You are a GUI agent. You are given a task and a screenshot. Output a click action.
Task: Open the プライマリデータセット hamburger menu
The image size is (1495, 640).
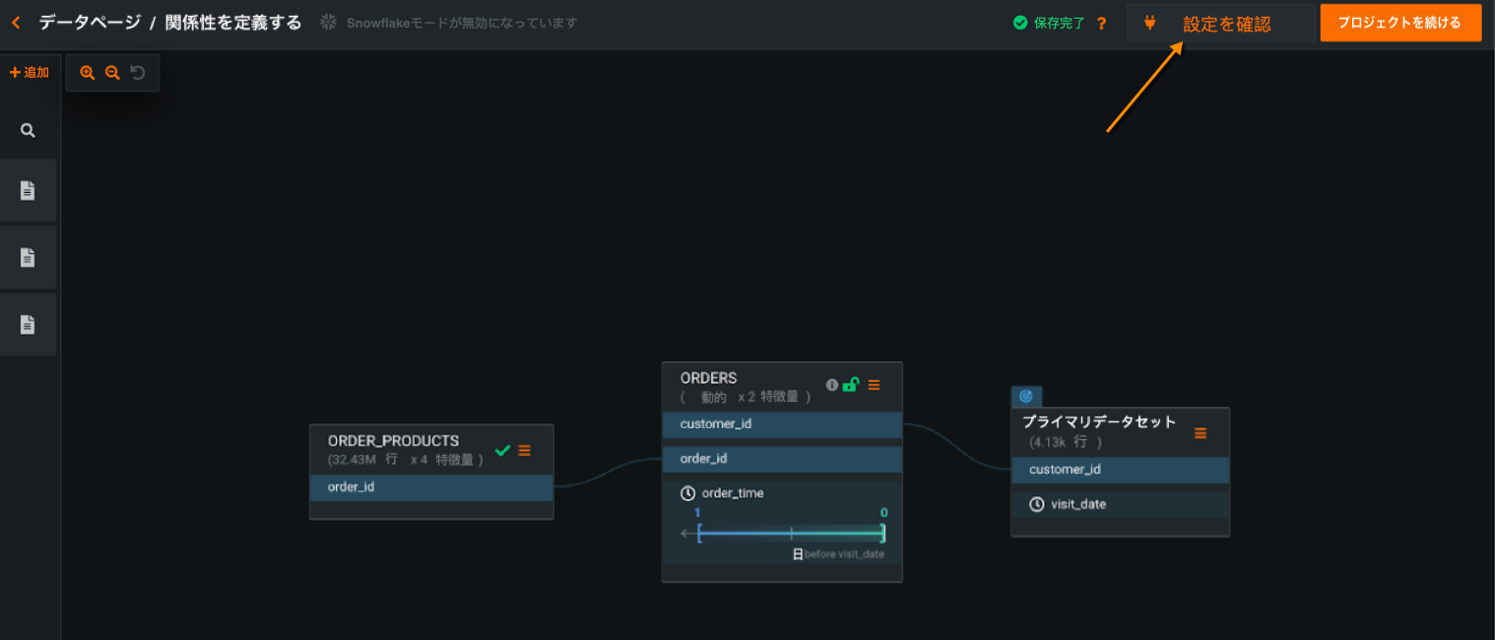point(1201,433)
